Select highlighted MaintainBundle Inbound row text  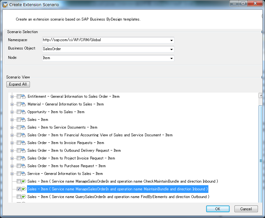118,189
